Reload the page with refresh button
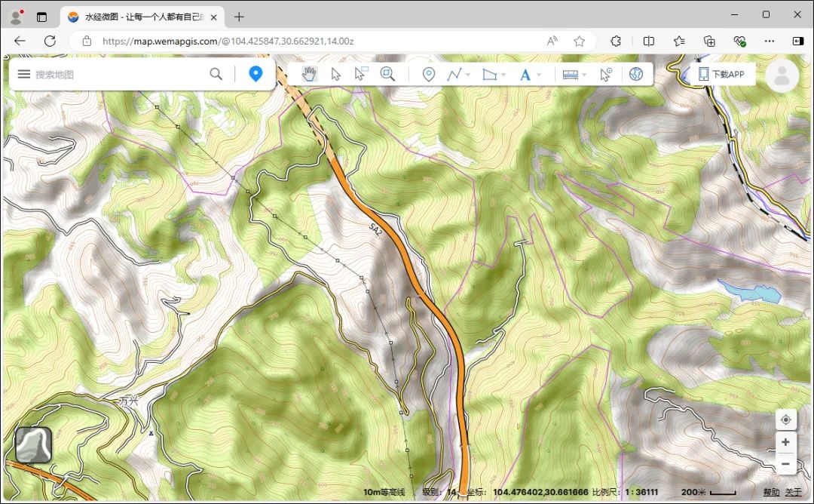The width and height of the screenshot is (814, 504). pyautogui.click(x=50, y=41)
